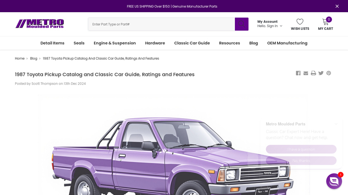This screenshot has width=348, height=195.
Task: Click the current article breadcrumb
Action: (101, 58)
